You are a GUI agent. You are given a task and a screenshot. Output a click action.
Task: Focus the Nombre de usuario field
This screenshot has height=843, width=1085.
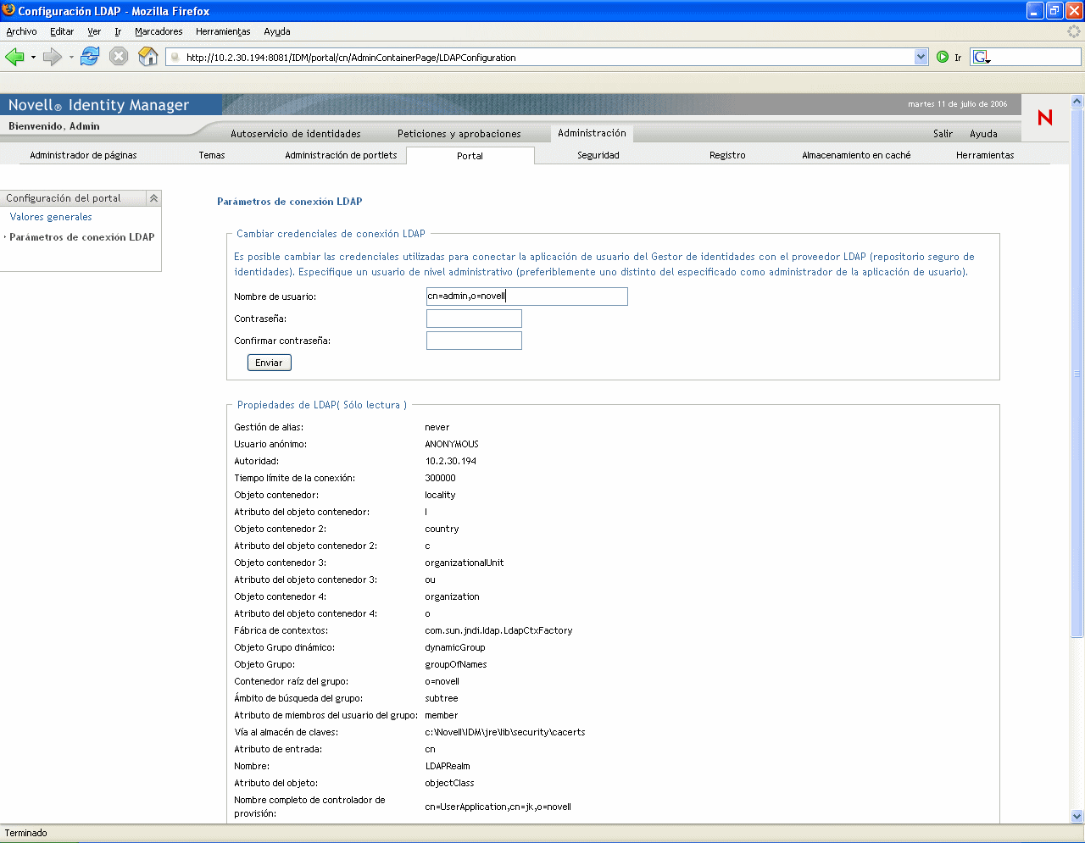[527, 297]
